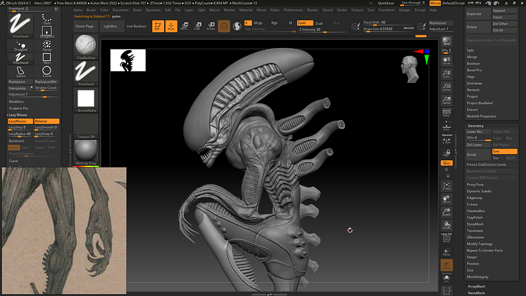Toggle the Relative lazy mouse option

(47, 121)
